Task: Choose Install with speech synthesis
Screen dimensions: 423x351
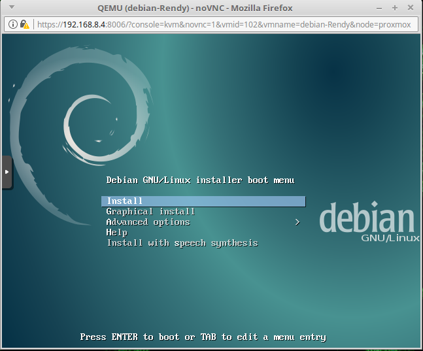Action: 182,243
